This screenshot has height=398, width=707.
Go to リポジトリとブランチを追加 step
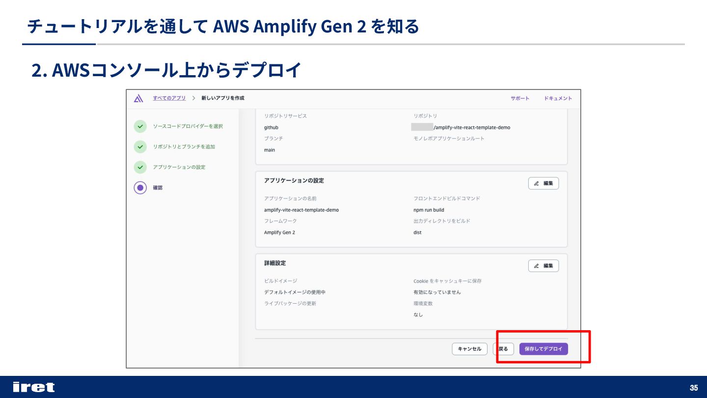184,147
